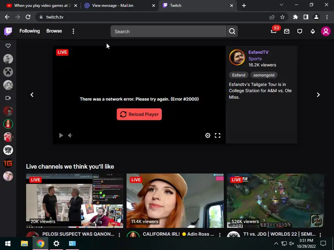Open the user profile avatar menu

coord(326,31)
